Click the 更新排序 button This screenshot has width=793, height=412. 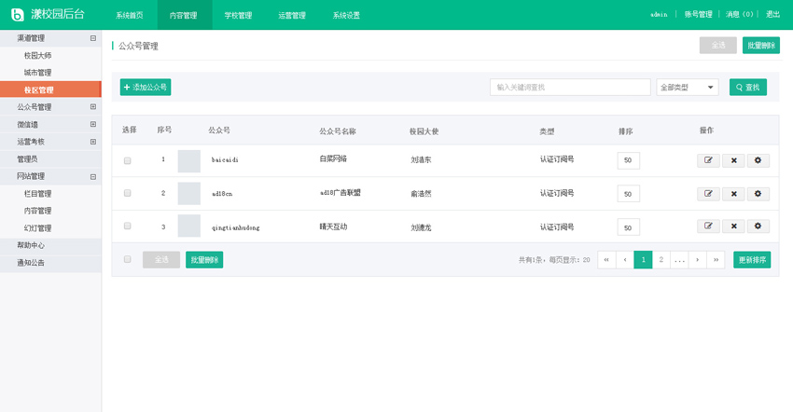[751, 260]
